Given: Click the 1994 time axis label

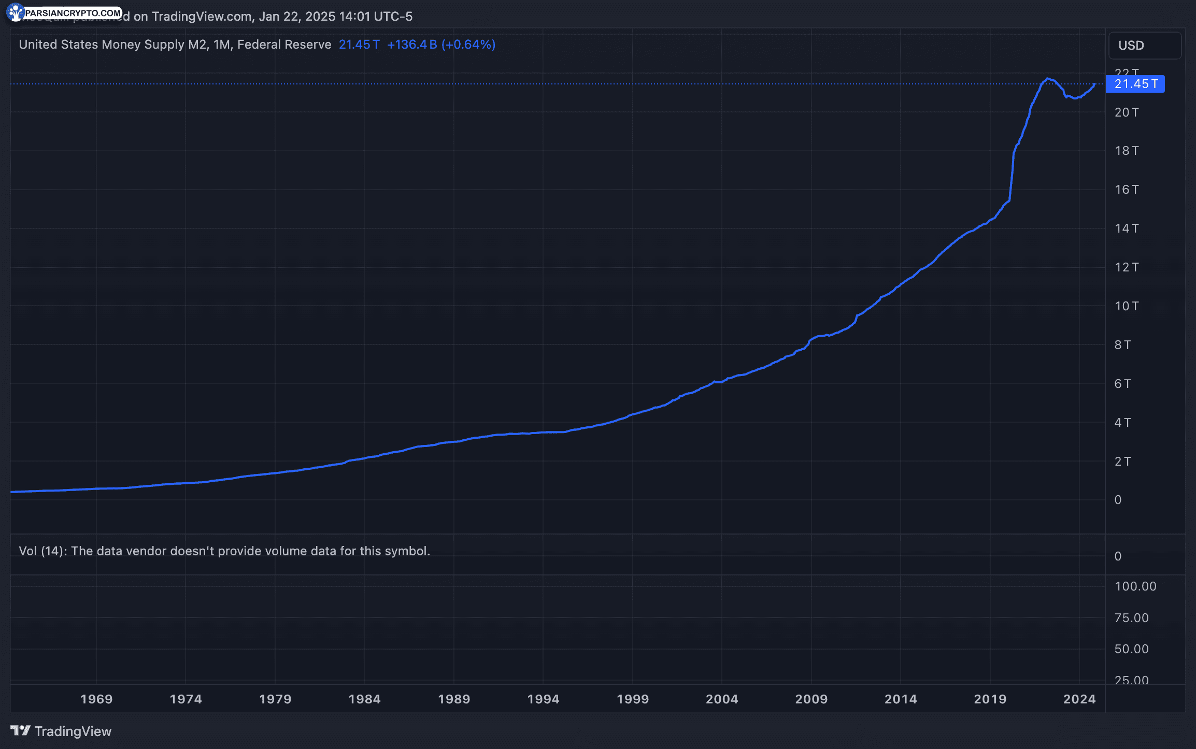Looking at the screenshot, I should pyautogui.click(x=543, y=699).
